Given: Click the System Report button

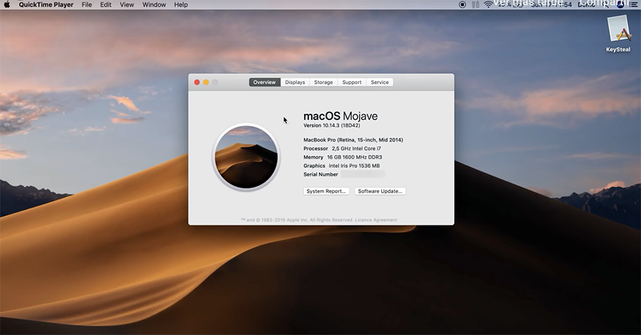Looking at the screenshot, I should pyautogui.click(x=326, y=191).
